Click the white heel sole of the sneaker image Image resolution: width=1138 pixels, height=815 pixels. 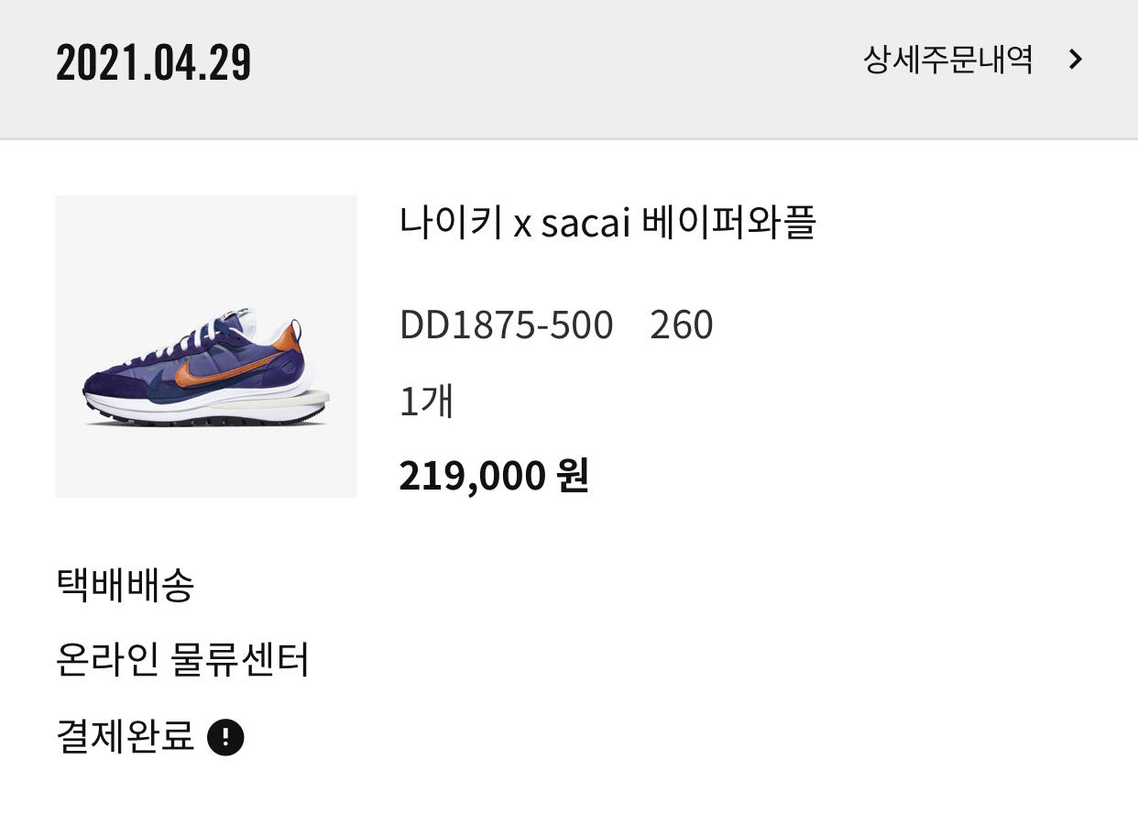coord(307,399)
